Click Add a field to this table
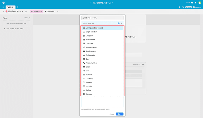 (x=14, y=29)
